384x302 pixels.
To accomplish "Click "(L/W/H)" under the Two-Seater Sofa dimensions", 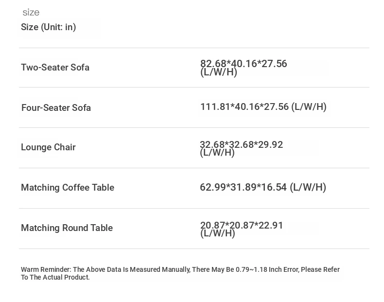I will [219, 72].
